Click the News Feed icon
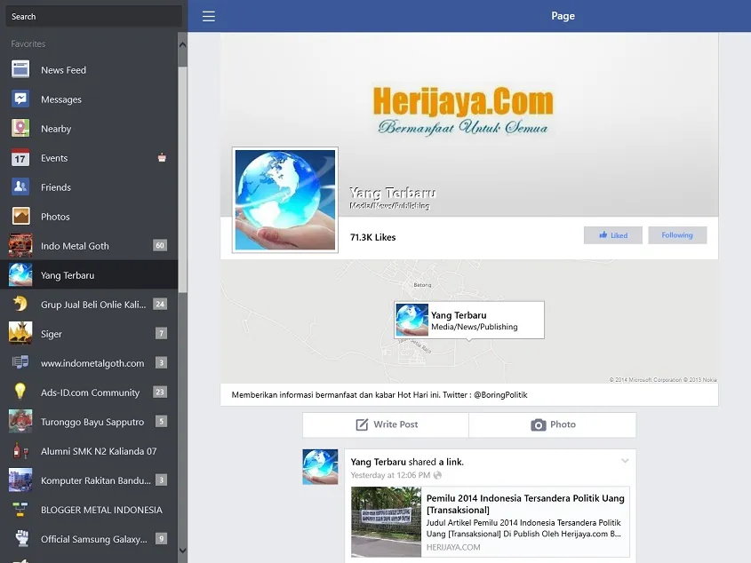 tap(20, 70)
